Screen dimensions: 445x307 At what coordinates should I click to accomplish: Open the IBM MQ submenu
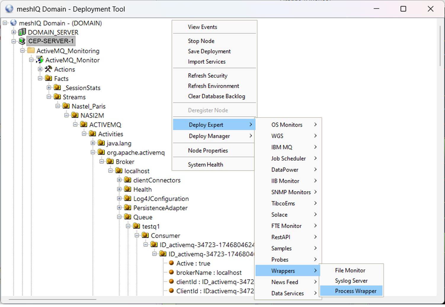coord(288,147)
